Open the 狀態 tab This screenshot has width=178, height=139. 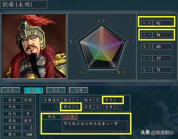click(11, 90)
